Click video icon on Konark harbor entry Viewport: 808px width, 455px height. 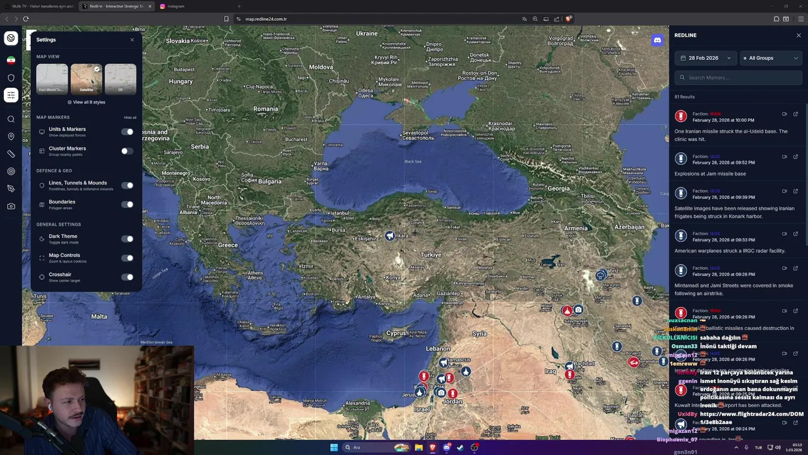tap(785, 191)
